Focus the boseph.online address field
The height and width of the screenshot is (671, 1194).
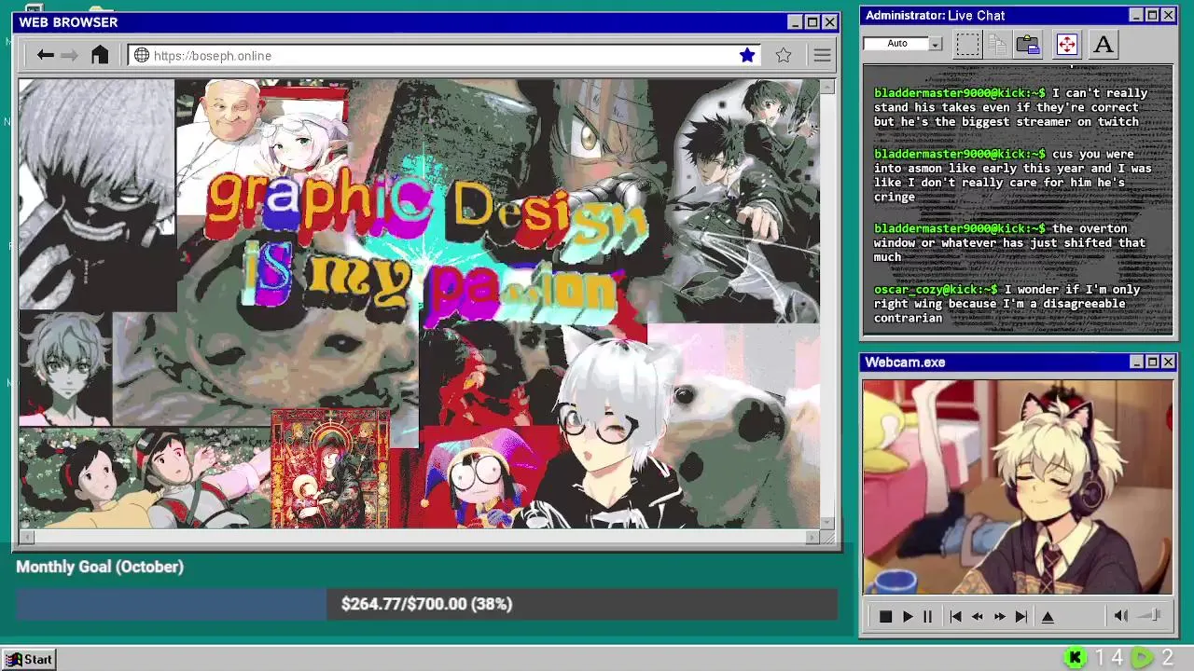[444, 55]
